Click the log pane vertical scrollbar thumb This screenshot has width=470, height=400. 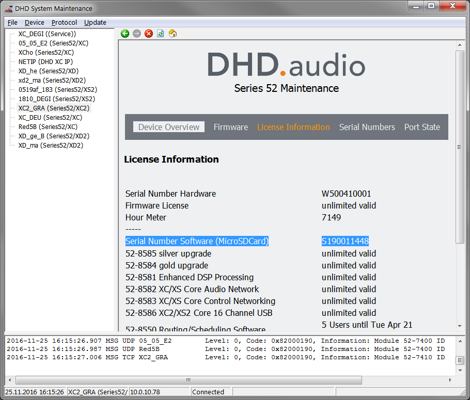460,360
